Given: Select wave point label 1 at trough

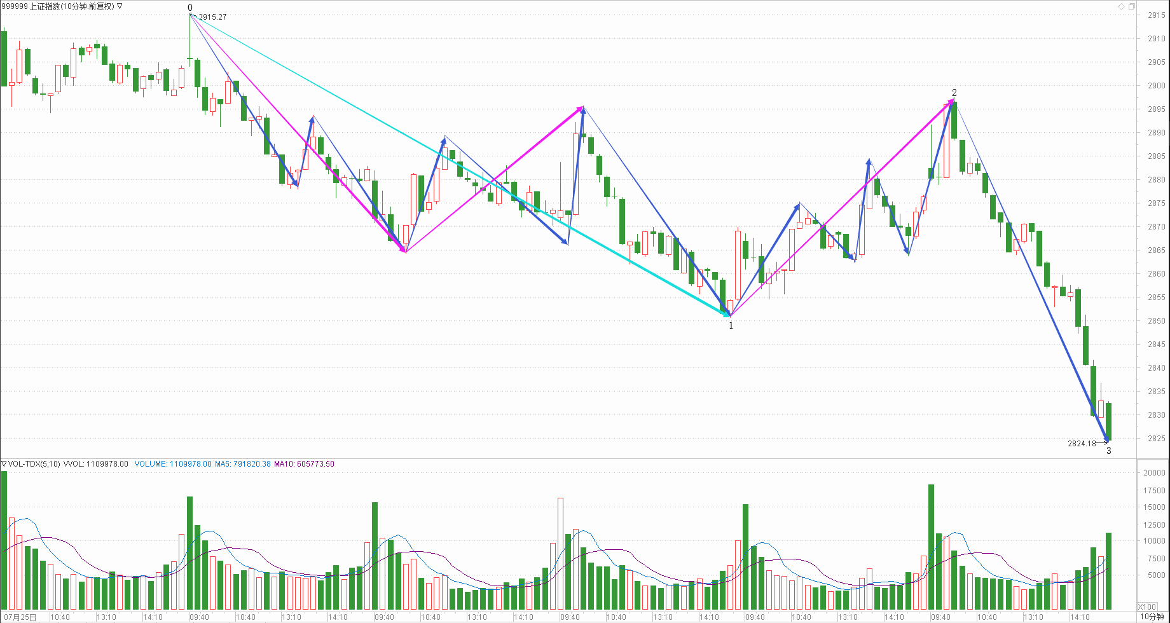Looking at the screenshot, I should tap(731, 325).
